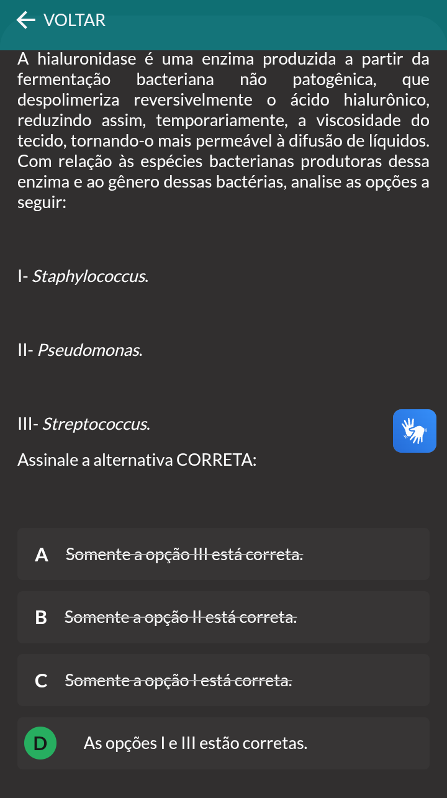Select answer 'Somente a opção I está correta'

(223, 680)
